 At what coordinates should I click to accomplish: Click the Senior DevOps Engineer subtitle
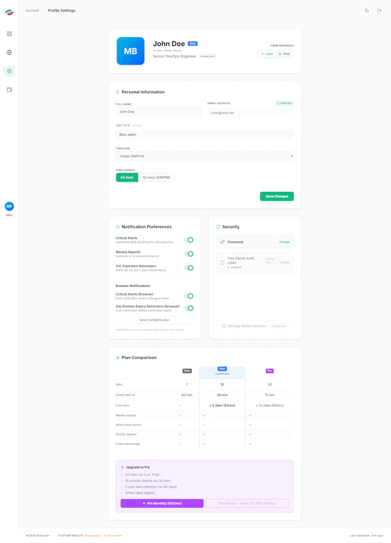click(174, 56)
